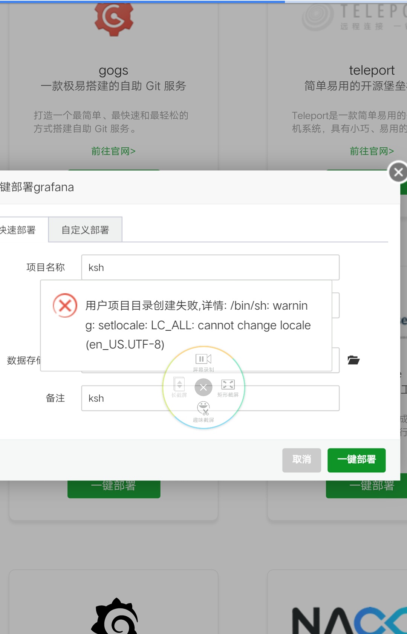Viewport: 407px width, 634px height.
Task: Click the 项目名称 input field
Action: 210,267
